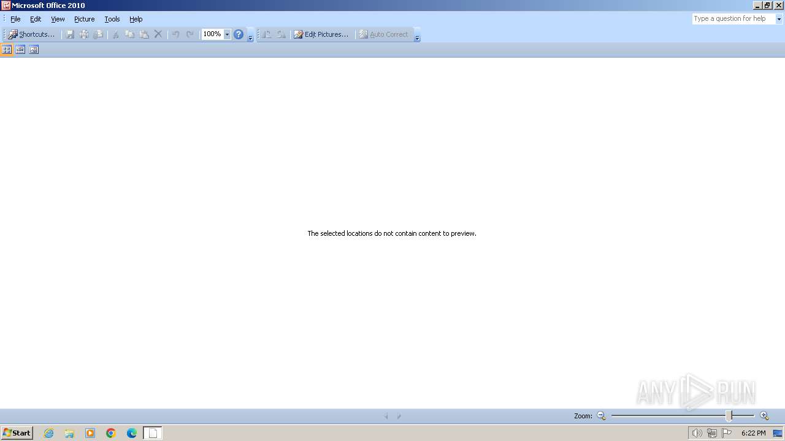Open the Help menu
The width and height of the screenshot is (785, 441).
click(136, 19)
